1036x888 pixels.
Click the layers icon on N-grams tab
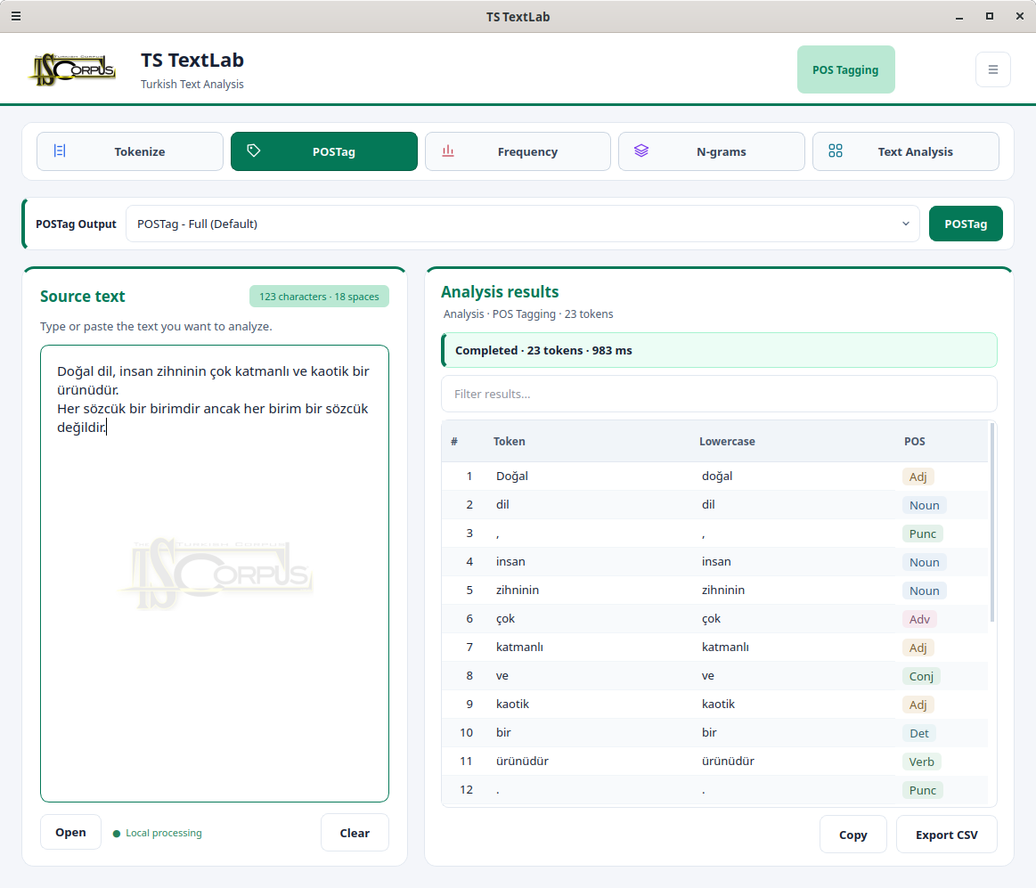click(640, 151)
